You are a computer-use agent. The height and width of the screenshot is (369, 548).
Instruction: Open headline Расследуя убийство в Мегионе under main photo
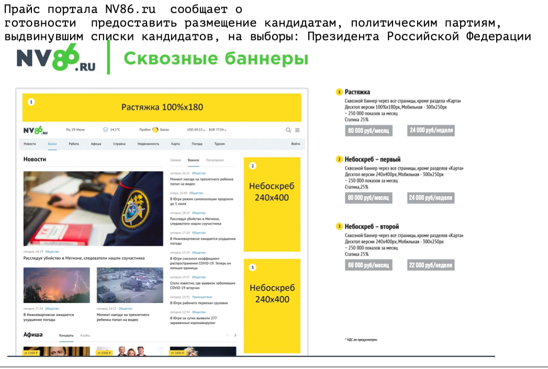84,258
